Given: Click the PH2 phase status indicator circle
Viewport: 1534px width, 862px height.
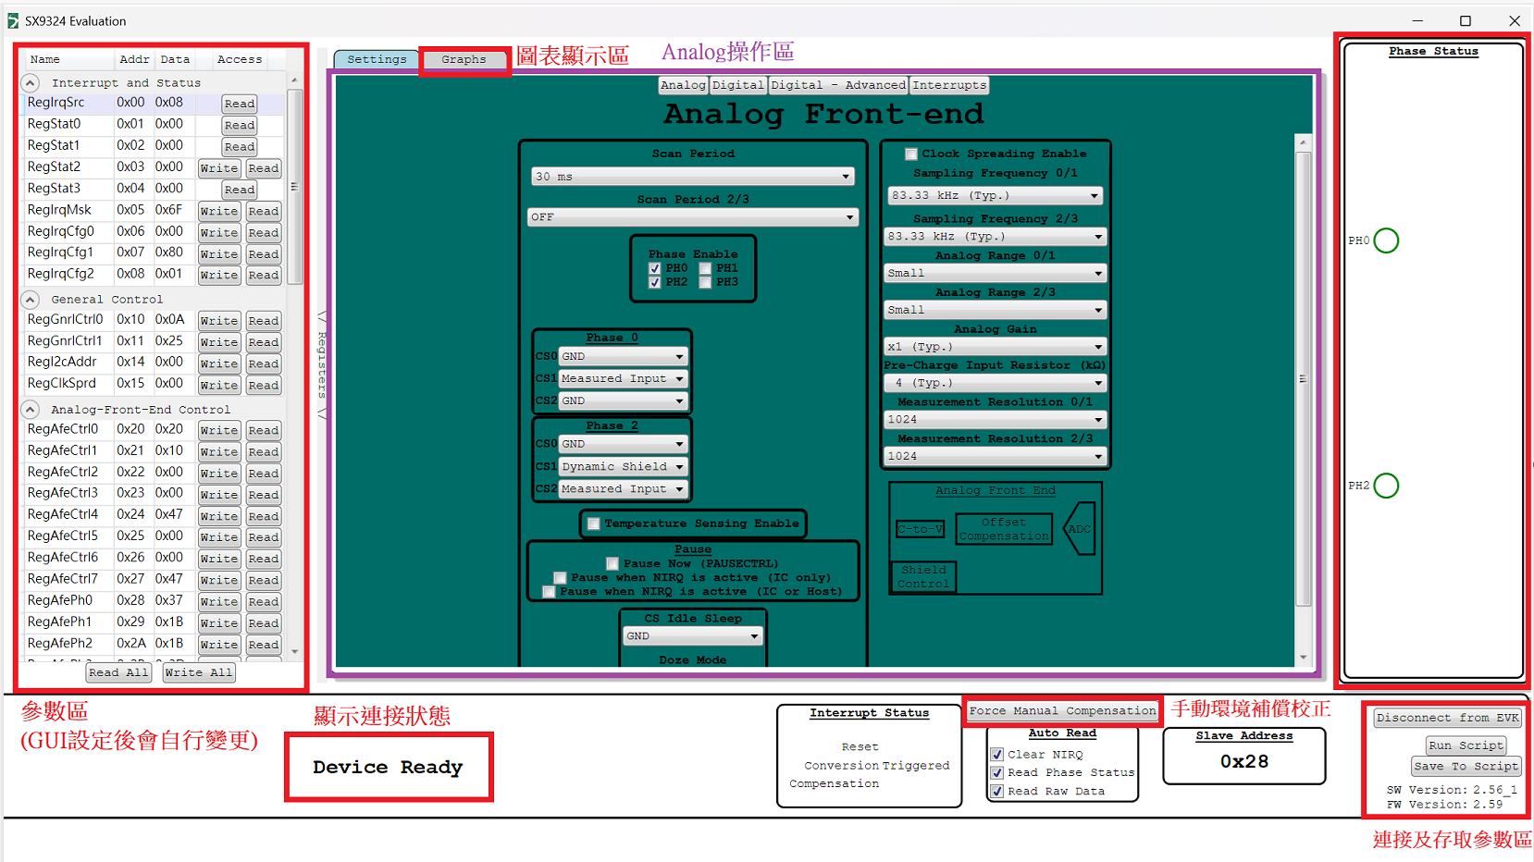Looking at the screenshot, I should point(1386,486).
